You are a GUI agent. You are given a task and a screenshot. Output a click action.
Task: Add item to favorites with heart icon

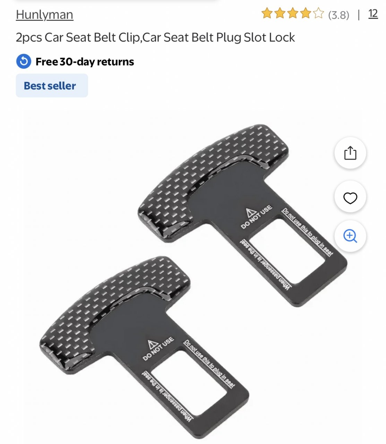click(350, 198)
